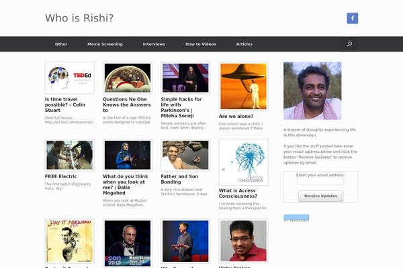Select How to Videos in navigation
This screenshot has height=268, width=403.
click(201, 44)
